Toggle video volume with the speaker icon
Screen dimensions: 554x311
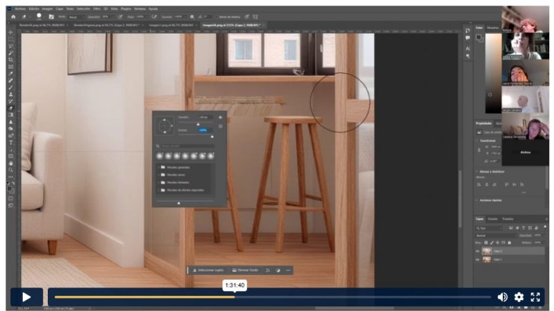(x=503, y=297)
